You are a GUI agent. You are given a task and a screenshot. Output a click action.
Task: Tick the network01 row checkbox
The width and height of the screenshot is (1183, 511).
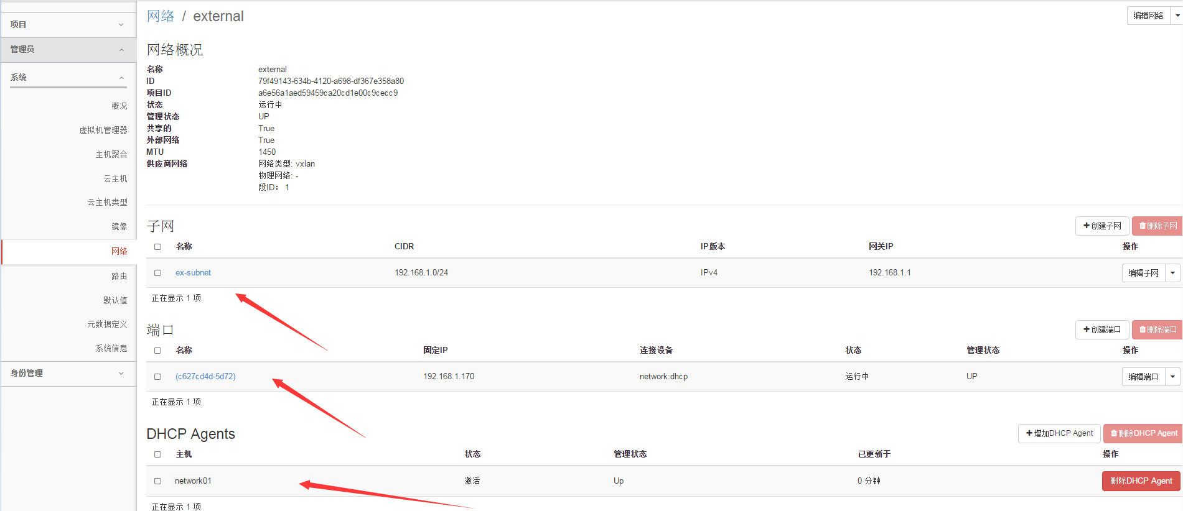click(x=157, y=481)
